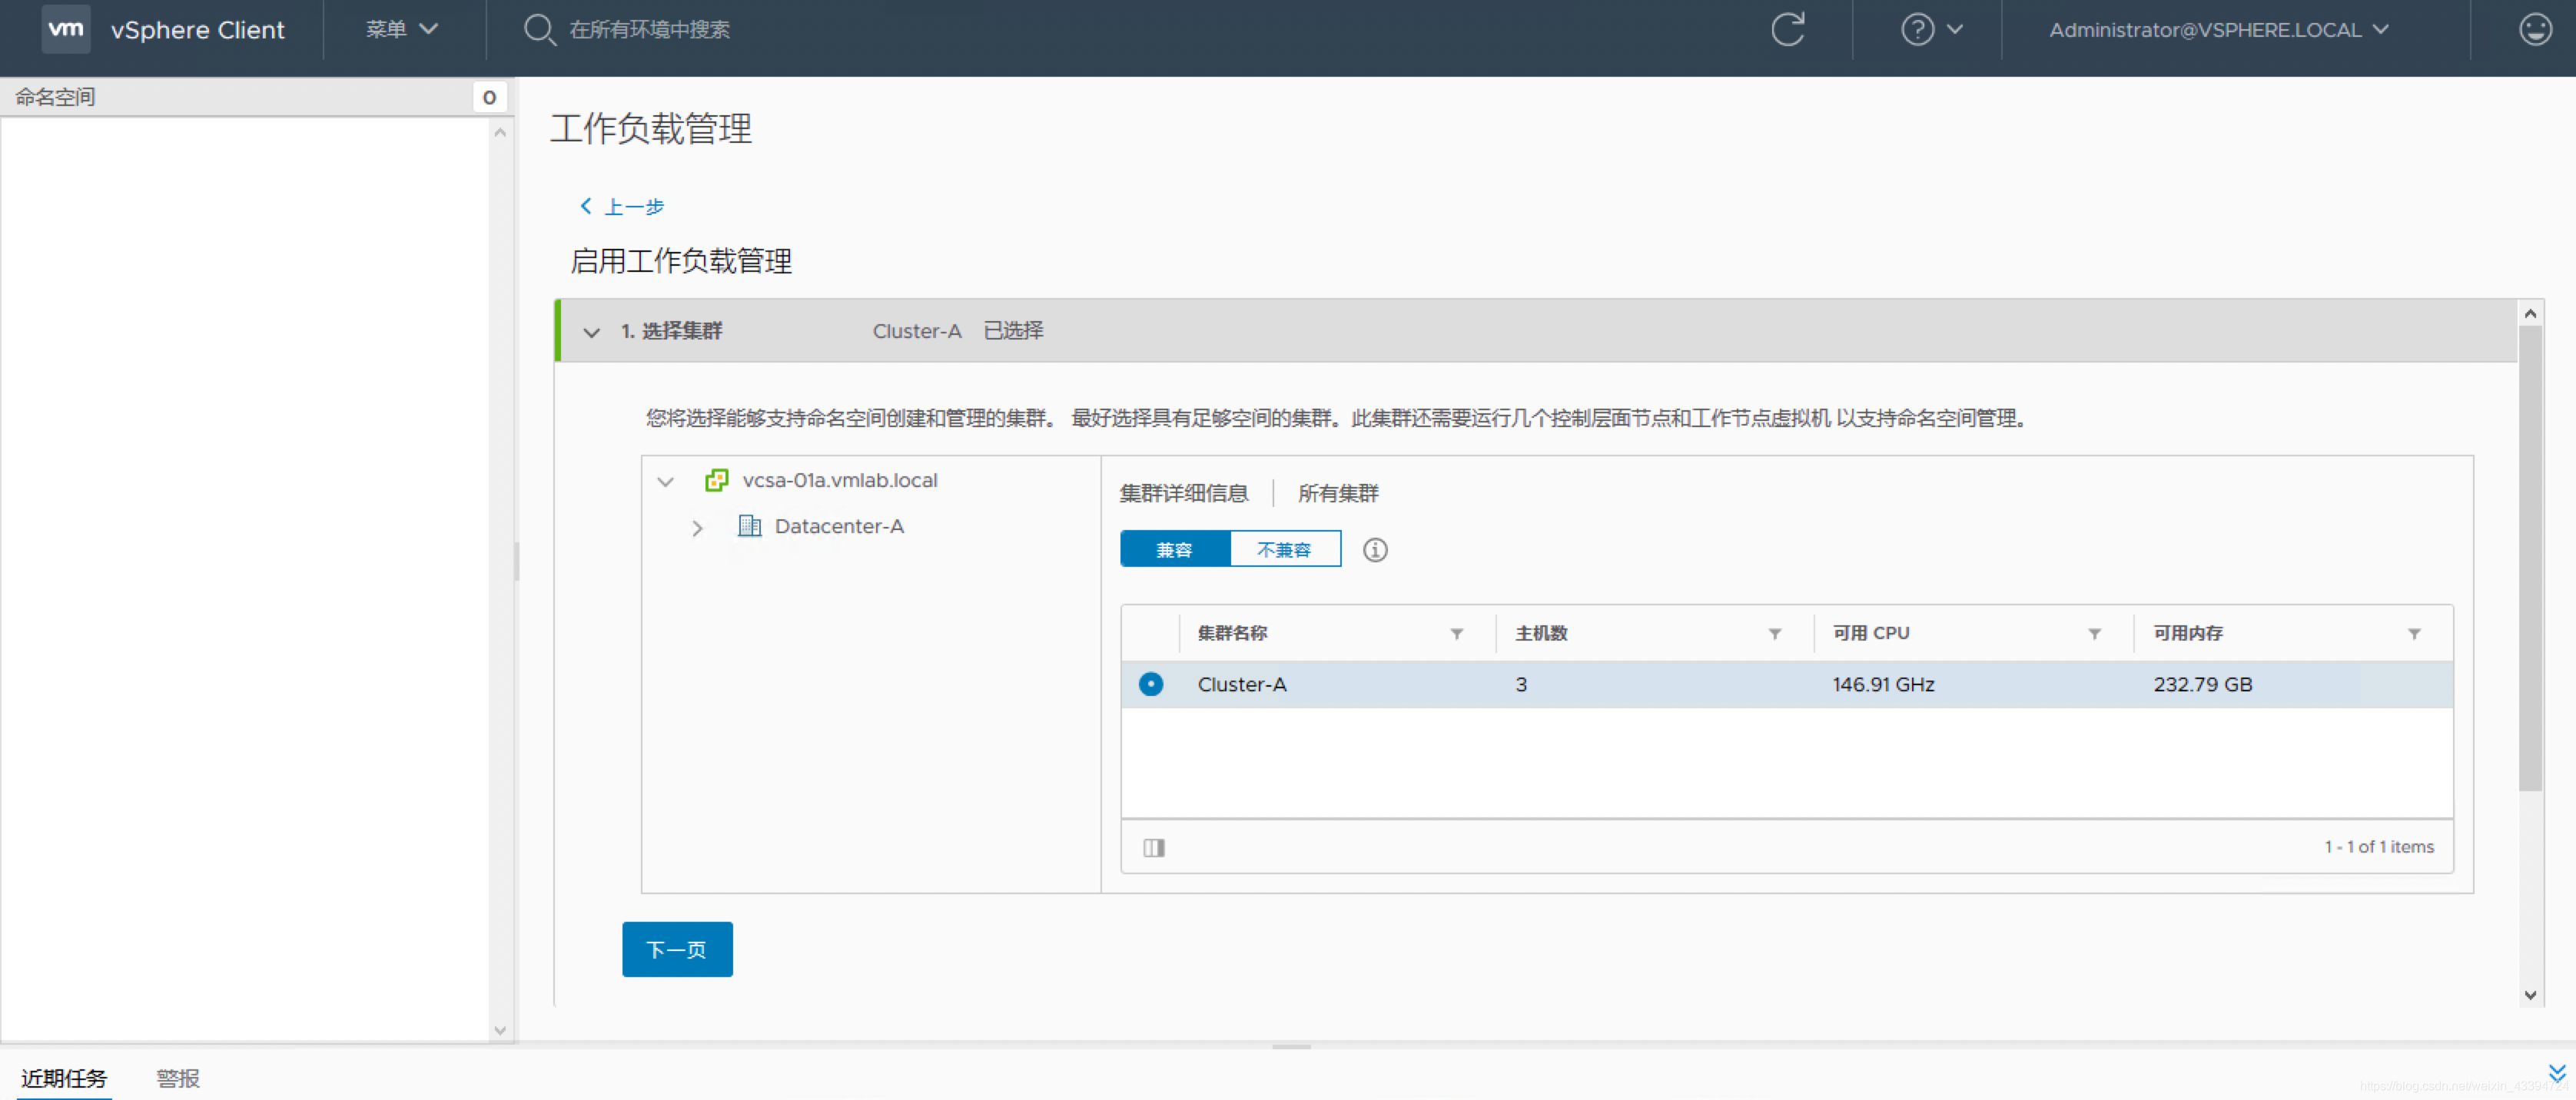Viewport: 2576px width, 1100px height.
Task: Filter the 主机数 column
Action: click(1775, 634)
